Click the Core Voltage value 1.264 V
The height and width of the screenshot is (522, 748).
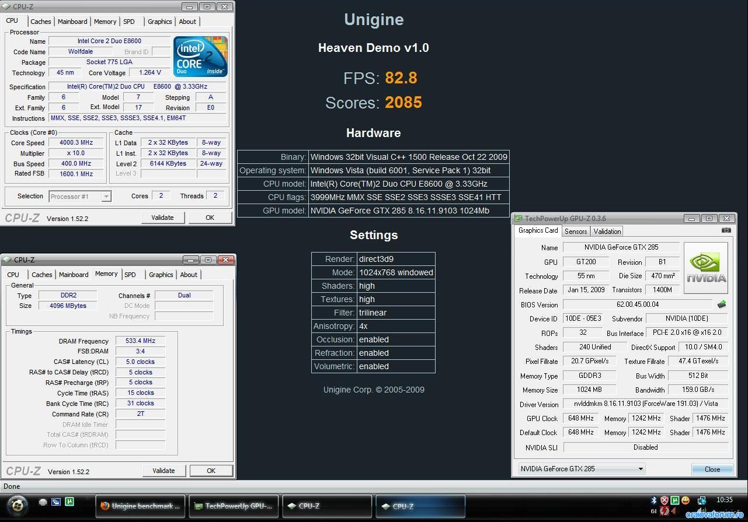tap(150, 73)
